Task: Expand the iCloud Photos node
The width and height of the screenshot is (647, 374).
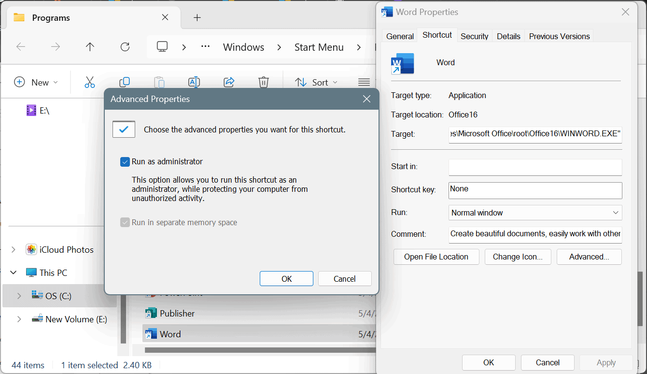Action: click(x=13, y=250)
